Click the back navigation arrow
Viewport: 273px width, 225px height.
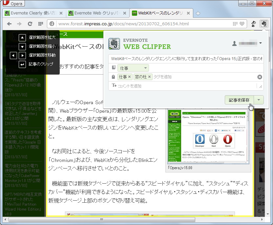[9, 24]
